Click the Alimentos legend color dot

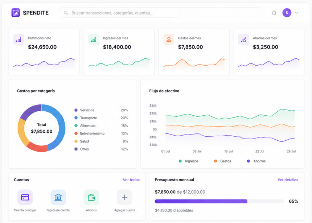tap(76, 125)
